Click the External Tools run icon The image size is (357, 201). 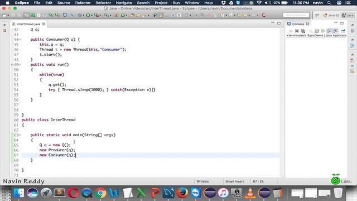106,15
